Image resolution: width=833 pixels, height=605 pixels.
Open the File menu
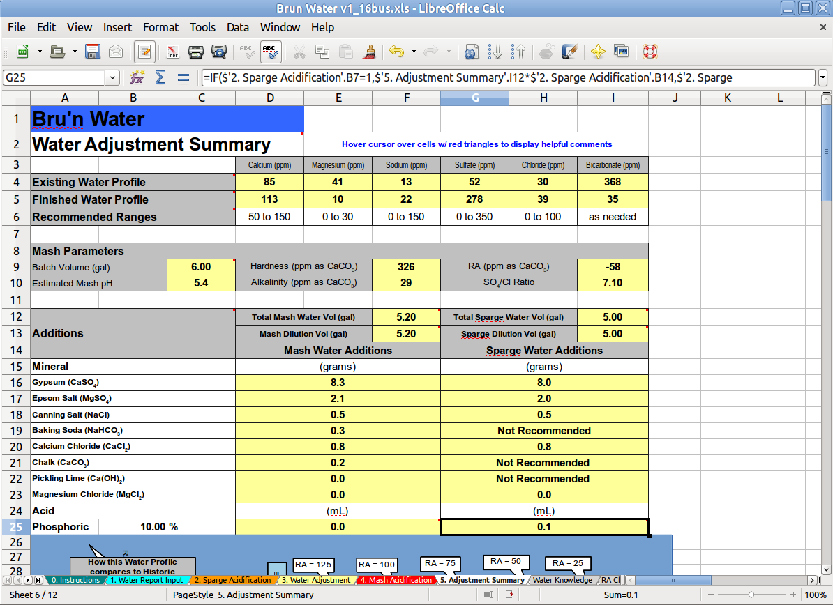pyautogui.click(x=17, y=27)
